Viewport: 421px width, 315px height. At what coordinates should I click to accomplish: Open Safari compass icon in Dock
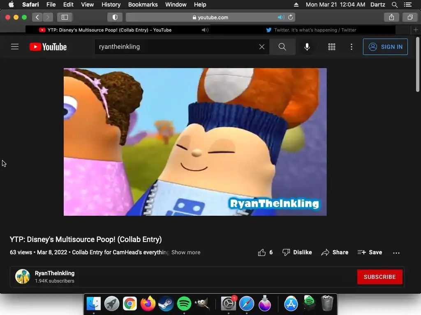[x=247, y=304]
